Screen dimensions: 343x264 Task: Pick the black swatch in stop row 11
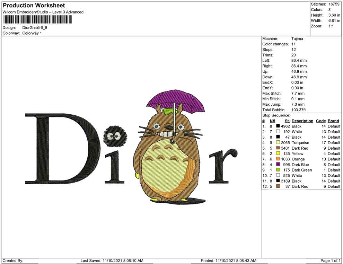click(278, 181)
